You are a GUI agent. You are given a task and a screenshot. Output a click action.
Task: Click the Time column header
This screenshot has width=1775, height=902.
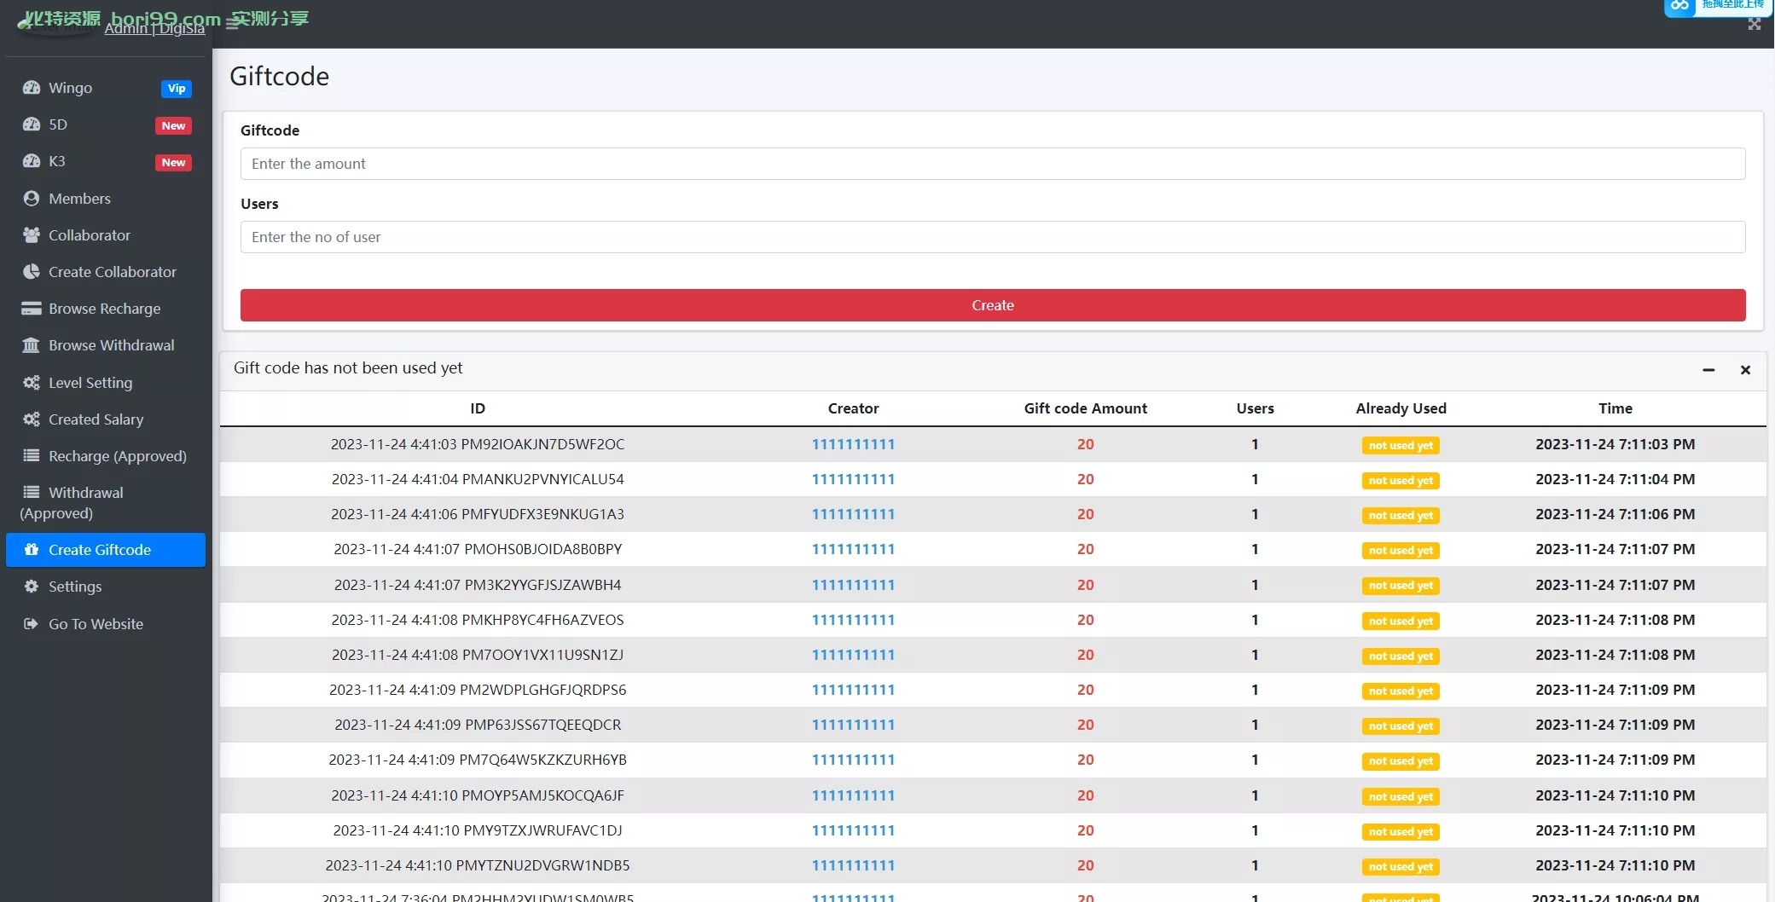(1615, 408)
